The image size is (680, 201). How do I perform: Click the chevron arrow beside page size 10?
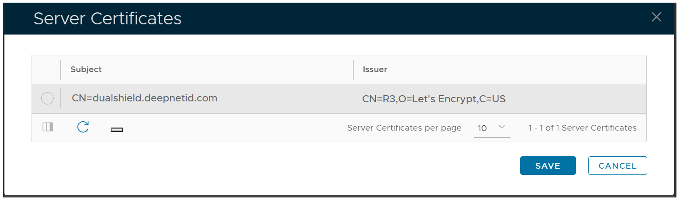coord(502,128)
